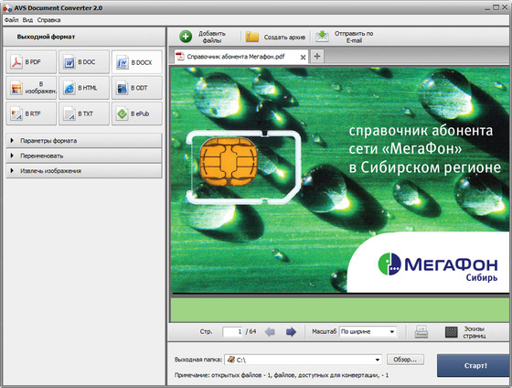Screen dimensions: 512x388
Task: Expand Извлечь изображения section
Action: [x=84, y=170]
